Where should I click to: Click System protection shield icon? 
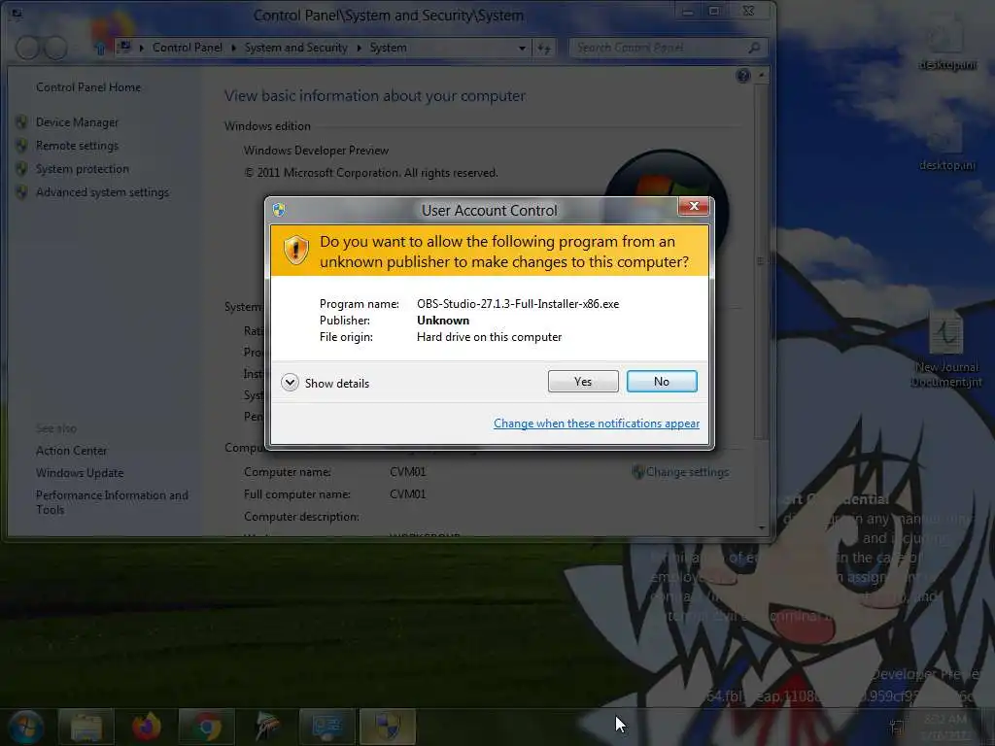point(21,169)
